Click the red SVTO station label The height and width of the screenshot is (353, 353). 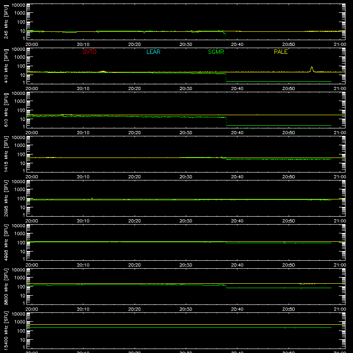coord(90,52)
